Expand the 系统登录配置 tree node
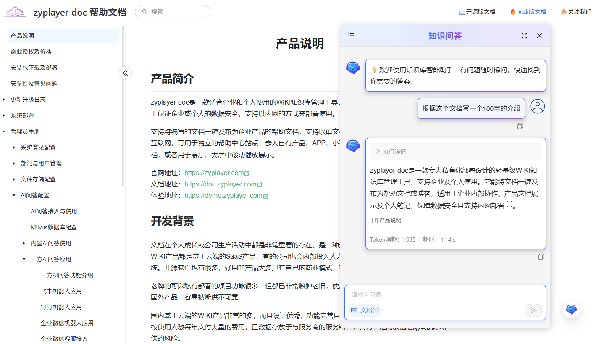This screenshot has width=599, height=344. (14, 147)
